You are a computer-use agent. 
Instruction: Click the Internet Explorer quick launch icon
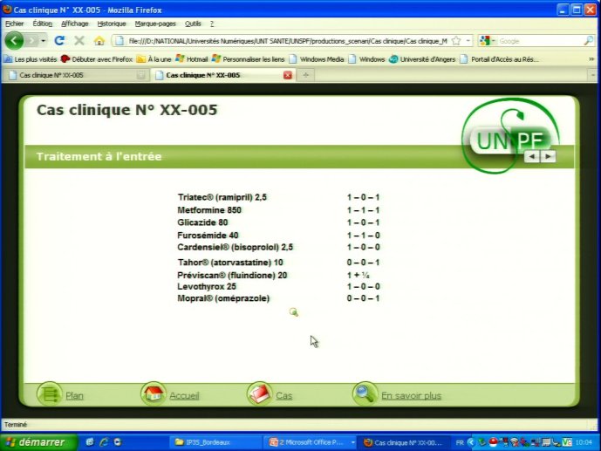click(104, 442)
